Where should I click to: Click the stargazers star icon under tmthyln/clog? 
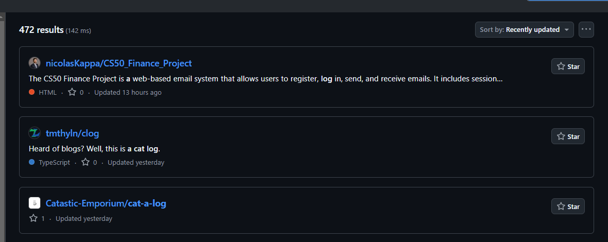[86, 163]
